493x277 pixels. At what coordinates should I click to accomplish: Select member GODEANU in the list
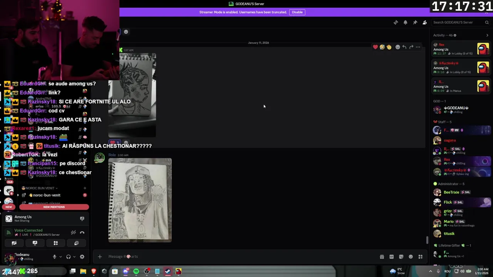(x=461, y=110)
